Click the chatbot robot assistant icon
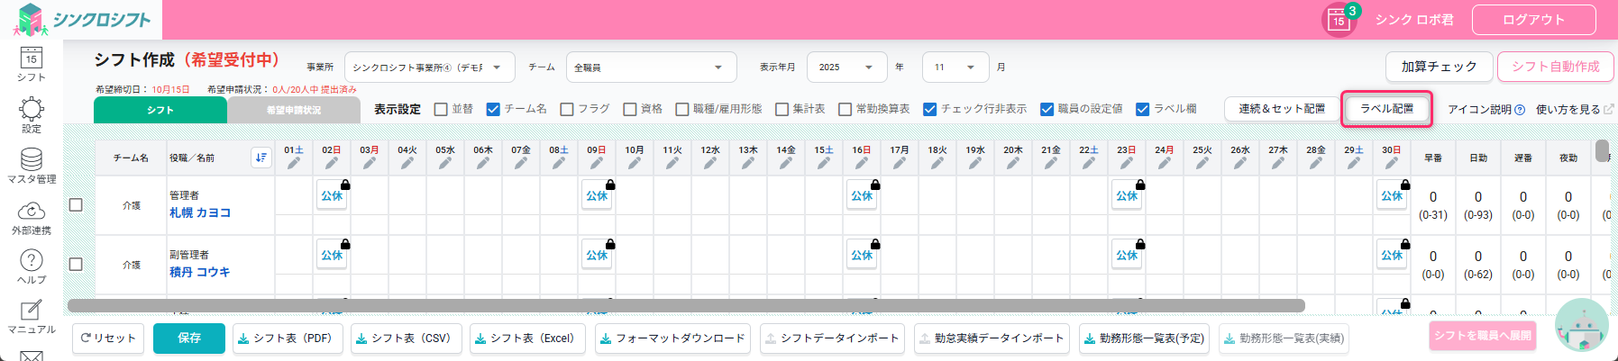This screenshot has width=1618, height=361. pos(1581,326)
